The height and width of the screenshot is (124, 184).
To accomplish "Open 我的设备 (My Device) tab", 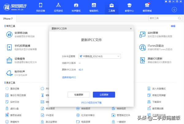I will click(x=40, y=7).
